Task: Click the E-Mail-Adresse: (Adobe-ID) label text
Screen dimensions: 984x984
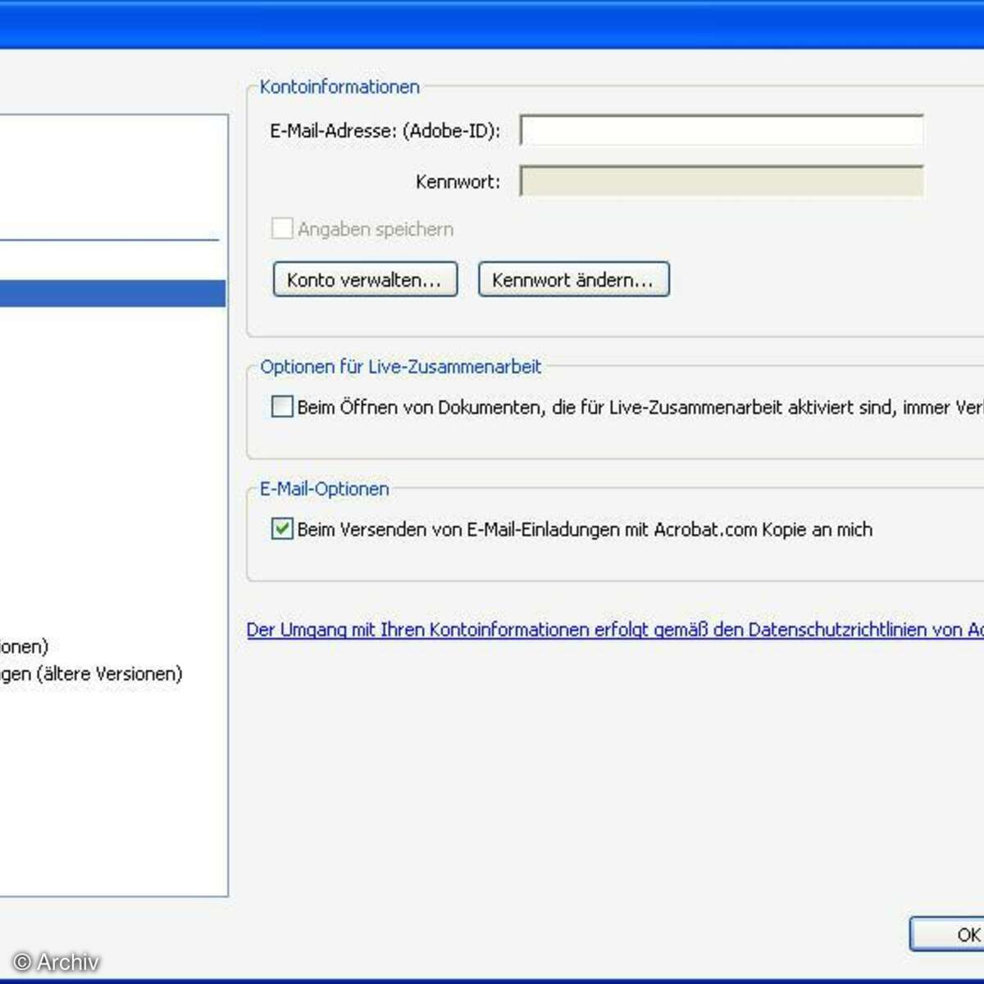Action: (x=385, y=131)
